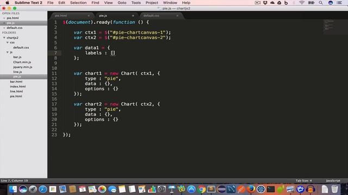Open Safari compass icon in Dock
348x195 pixels.
pyautogui.click(x=43, y=189)
